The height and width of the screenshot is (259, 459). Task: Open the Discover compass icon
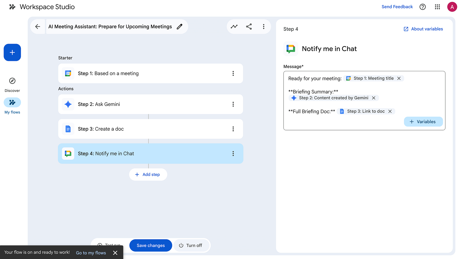pyautogui.click(x=12, y=81)
